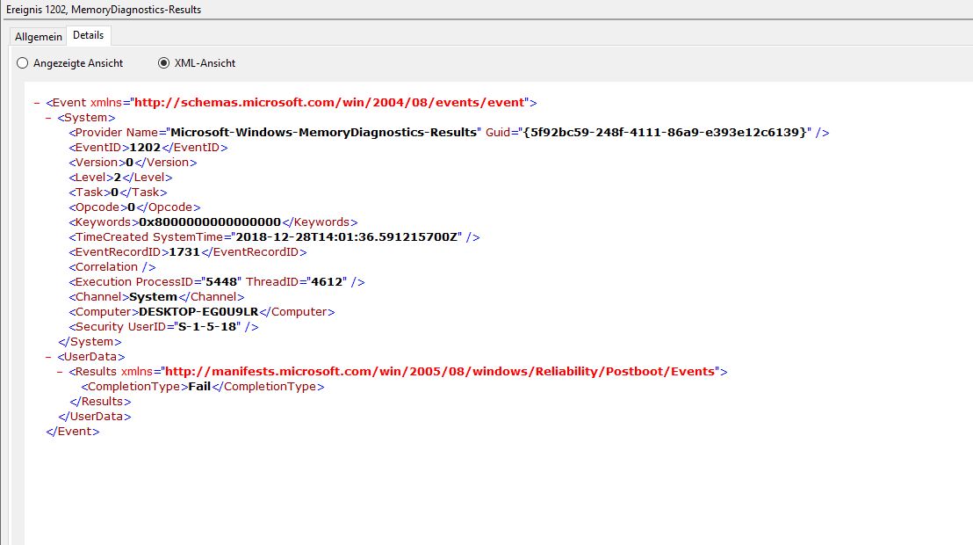This screenshot has height=545, width=973.
Task: Click the TimeCreated SystemTime value
Action: pos(347,236)
